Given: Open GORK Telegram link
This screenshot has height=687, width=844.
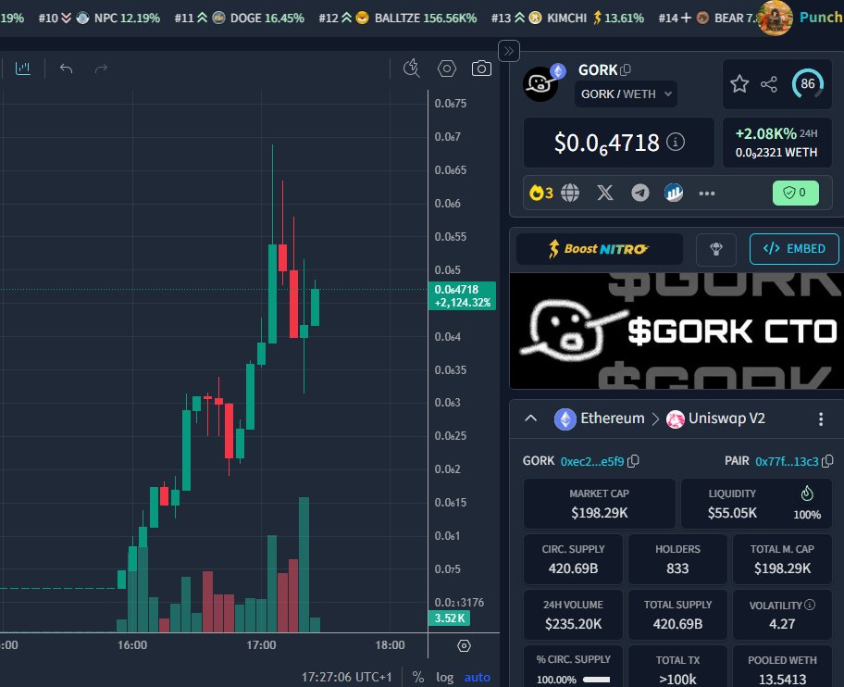Looking at the screenshot, I should (640, 193).
